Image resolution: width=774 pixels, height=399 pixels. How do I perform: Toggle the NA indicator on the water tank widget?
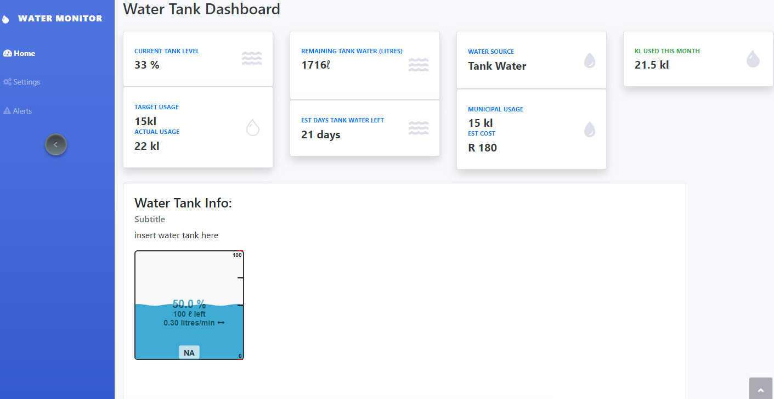click(x=189, y=352)
